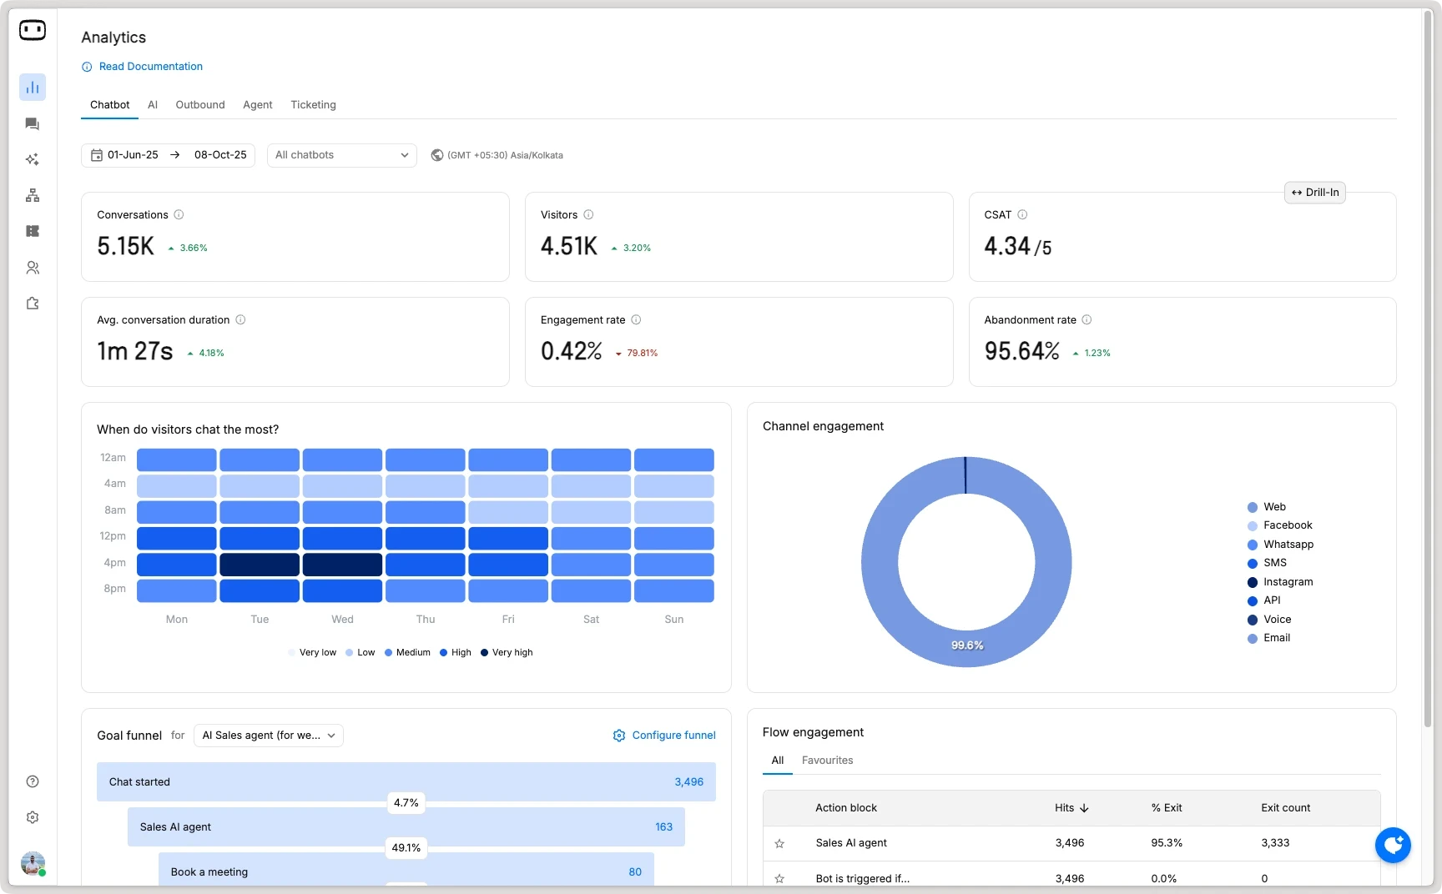Click the bot logo at the top left
Image resolution: width=1442 pixels, height=894 pixels.
click(33, 30)
